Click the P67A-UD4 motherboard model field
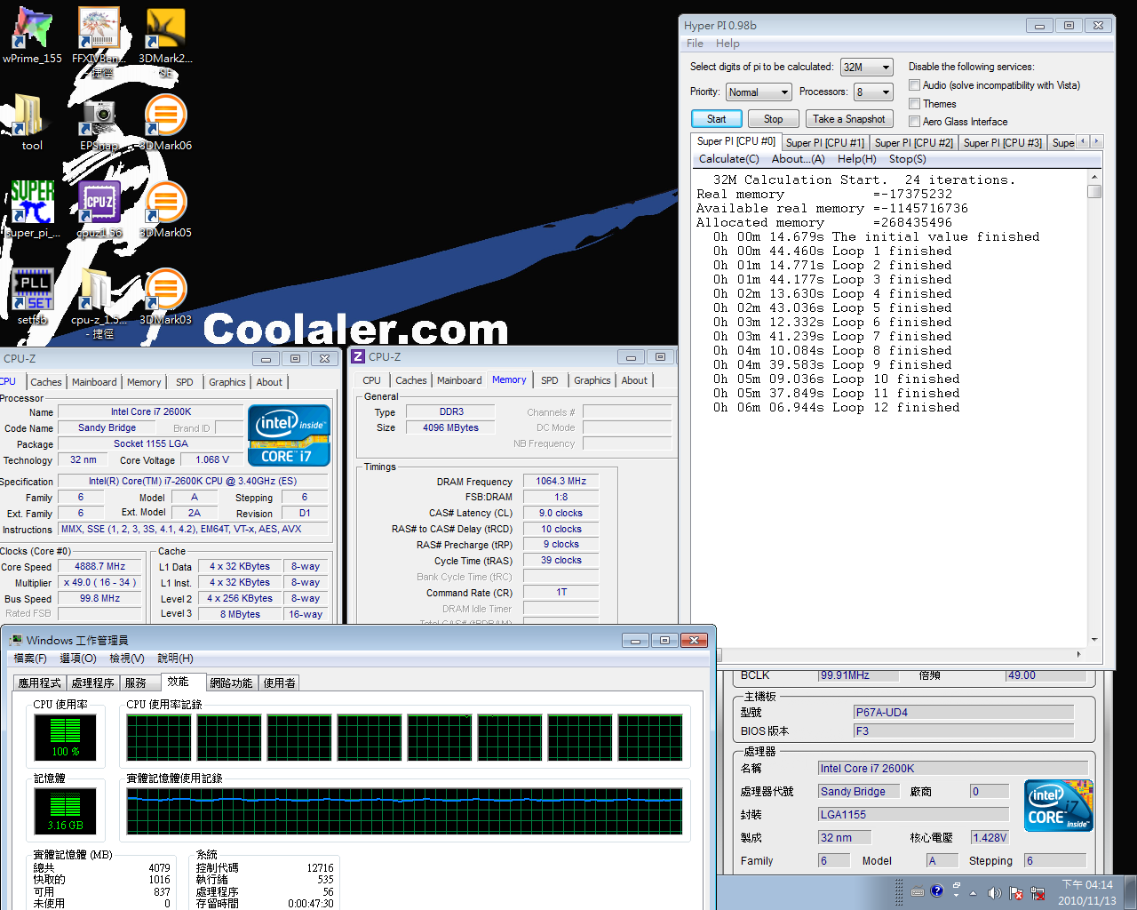The width and height of the screenshot is (1137, 910). coord(964,712)
